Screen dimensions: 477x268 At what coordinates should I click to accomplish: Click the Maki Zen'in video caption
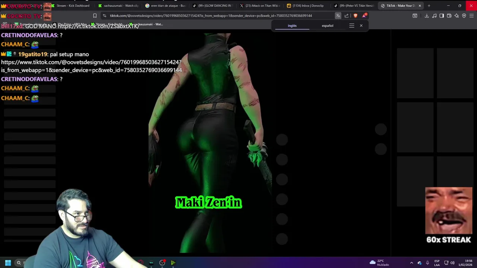[208, 202]
